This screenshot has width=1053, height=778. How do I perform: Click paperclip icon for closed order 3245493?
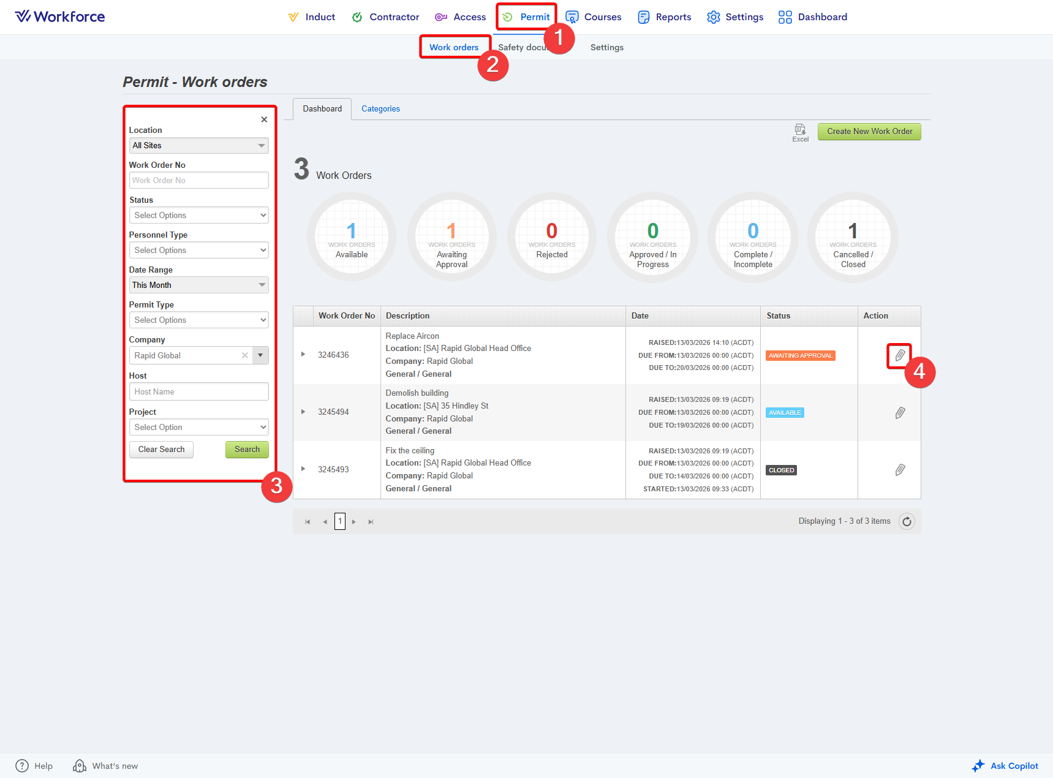point(899,470)
